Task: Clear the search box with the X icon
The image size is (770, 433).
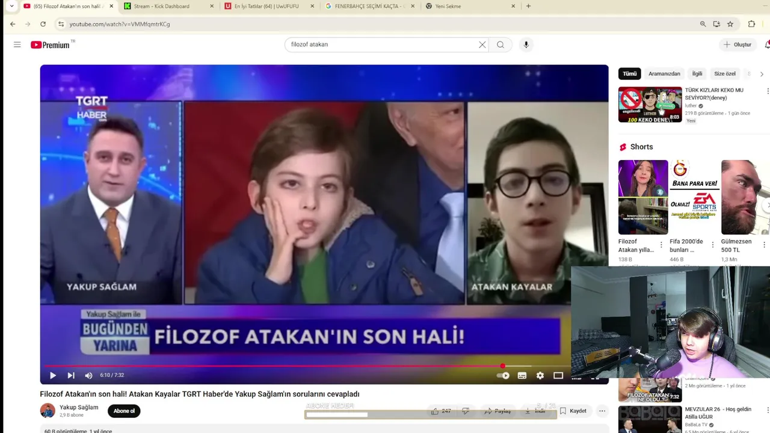Action: (482, 45)
